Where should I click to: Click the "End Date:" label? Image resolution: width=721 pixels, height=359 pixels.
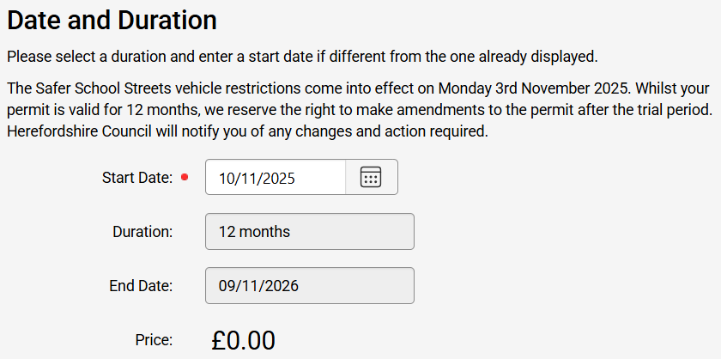coord(141,286)
